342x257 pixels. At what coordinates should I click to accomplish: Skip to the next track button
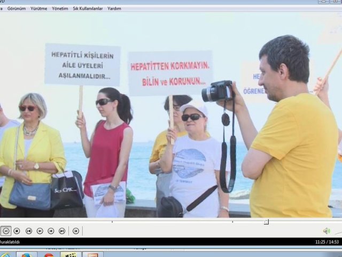62,231
